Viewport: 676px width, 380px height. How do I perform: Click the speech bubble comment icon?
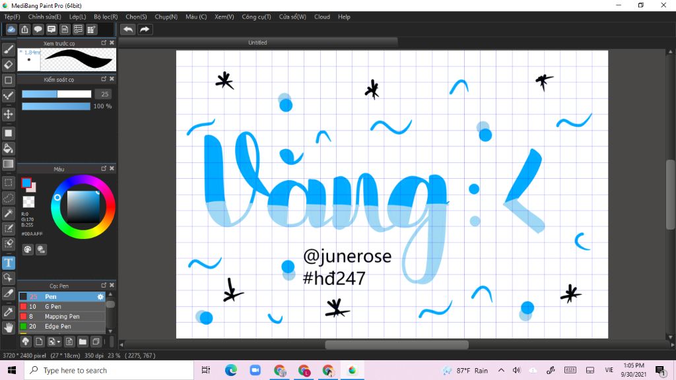(38, 29)
